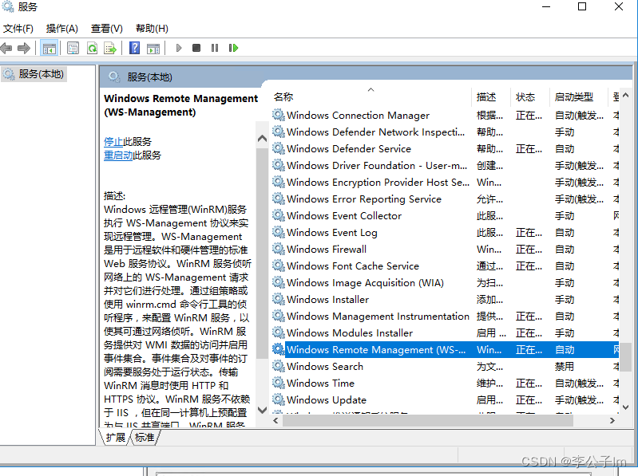Click gear icon of Windows Installer
The height and width of the screenshot is (476, 638).
pos(279,299)
